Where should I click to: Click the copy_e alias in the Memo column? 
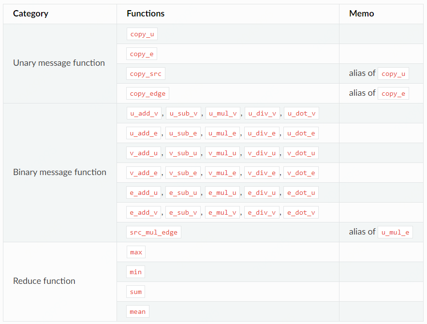(x=393, y=94)
